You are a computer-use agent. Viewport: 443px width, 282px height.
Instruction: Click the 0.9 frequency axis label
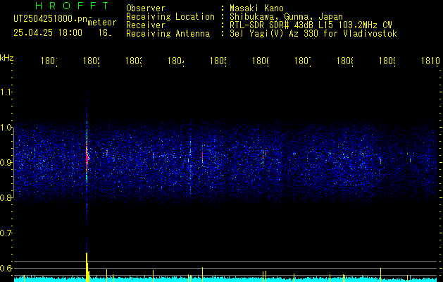pos(6,163)
